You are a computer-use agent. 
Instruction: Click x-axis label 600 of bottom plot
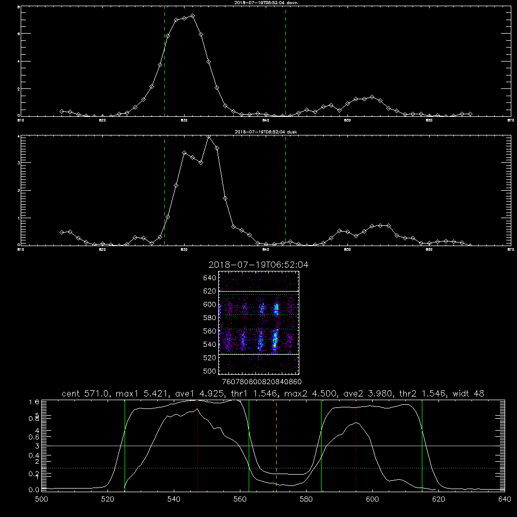372,499
